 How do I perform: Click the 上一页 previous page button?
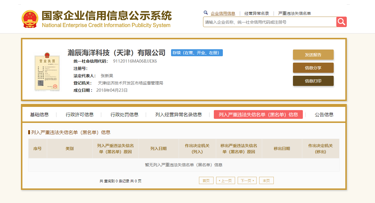(225, 181)
